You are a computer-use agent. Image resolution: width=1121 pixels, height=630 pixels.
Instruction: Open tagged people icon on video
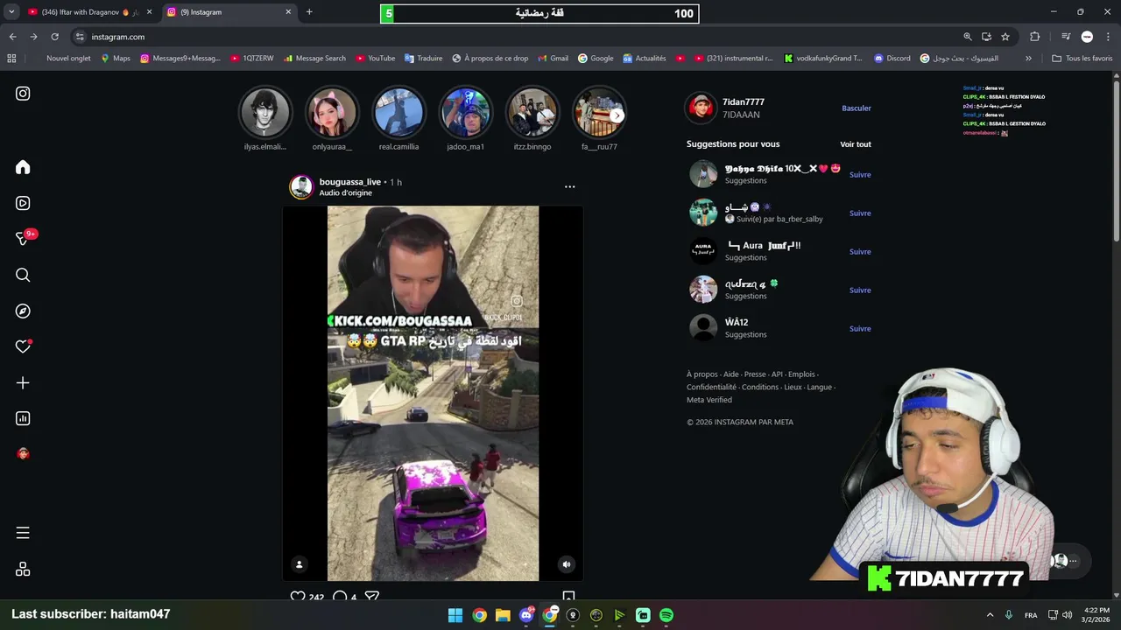299,564
